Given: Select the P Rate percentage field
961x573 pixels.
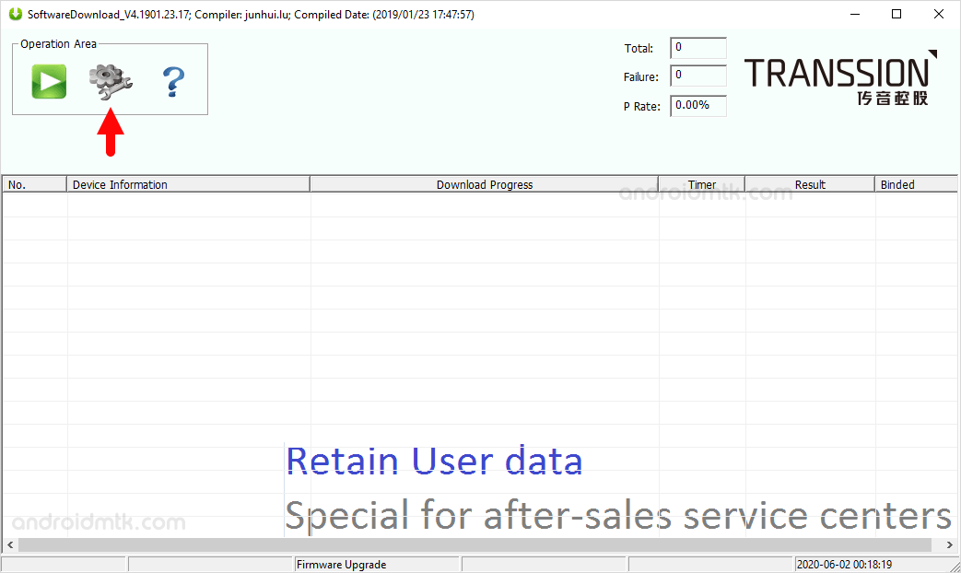Looking at the screenshot, I should pos(697,105).
